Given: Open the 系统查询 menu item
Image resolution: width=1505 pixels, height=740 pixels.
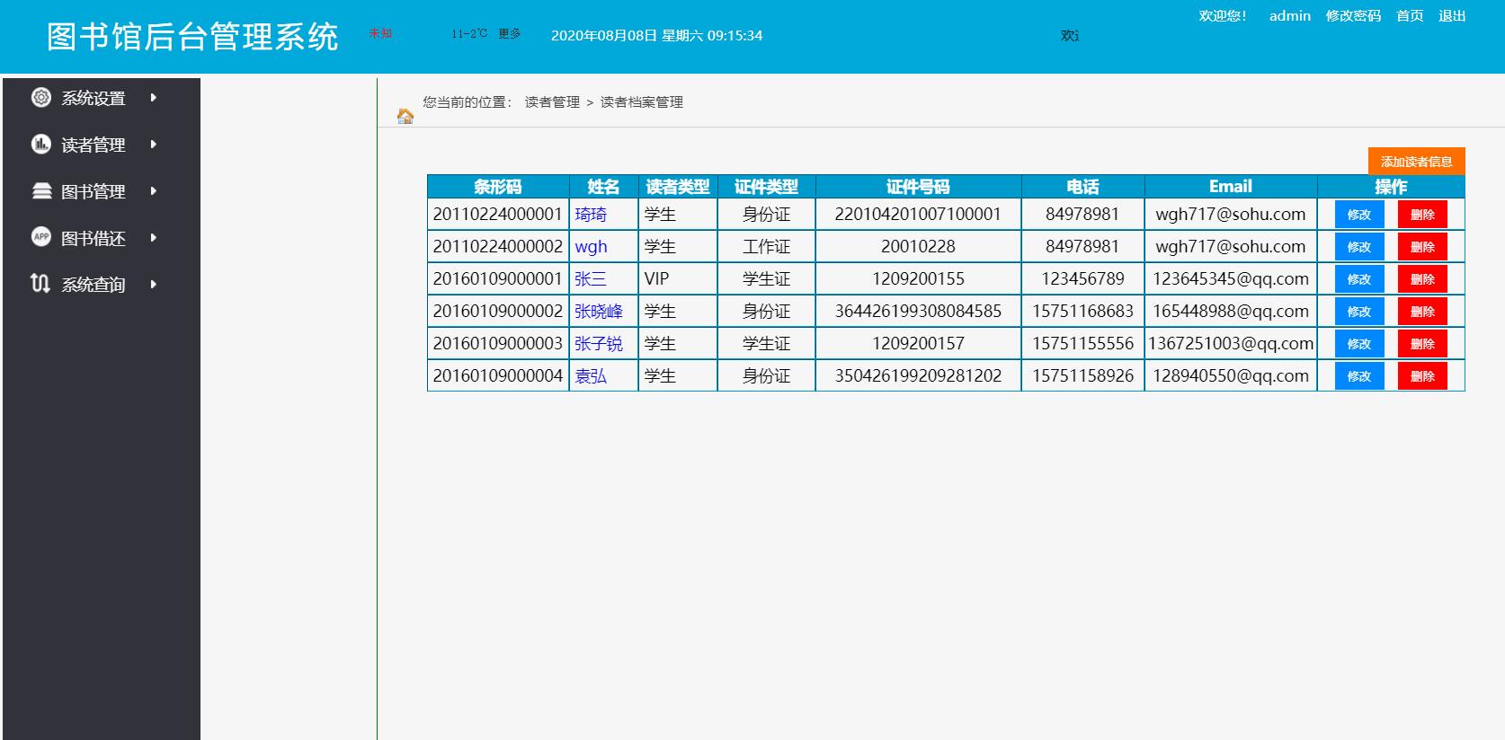Looking at the screenshot, I should (94, 285).
